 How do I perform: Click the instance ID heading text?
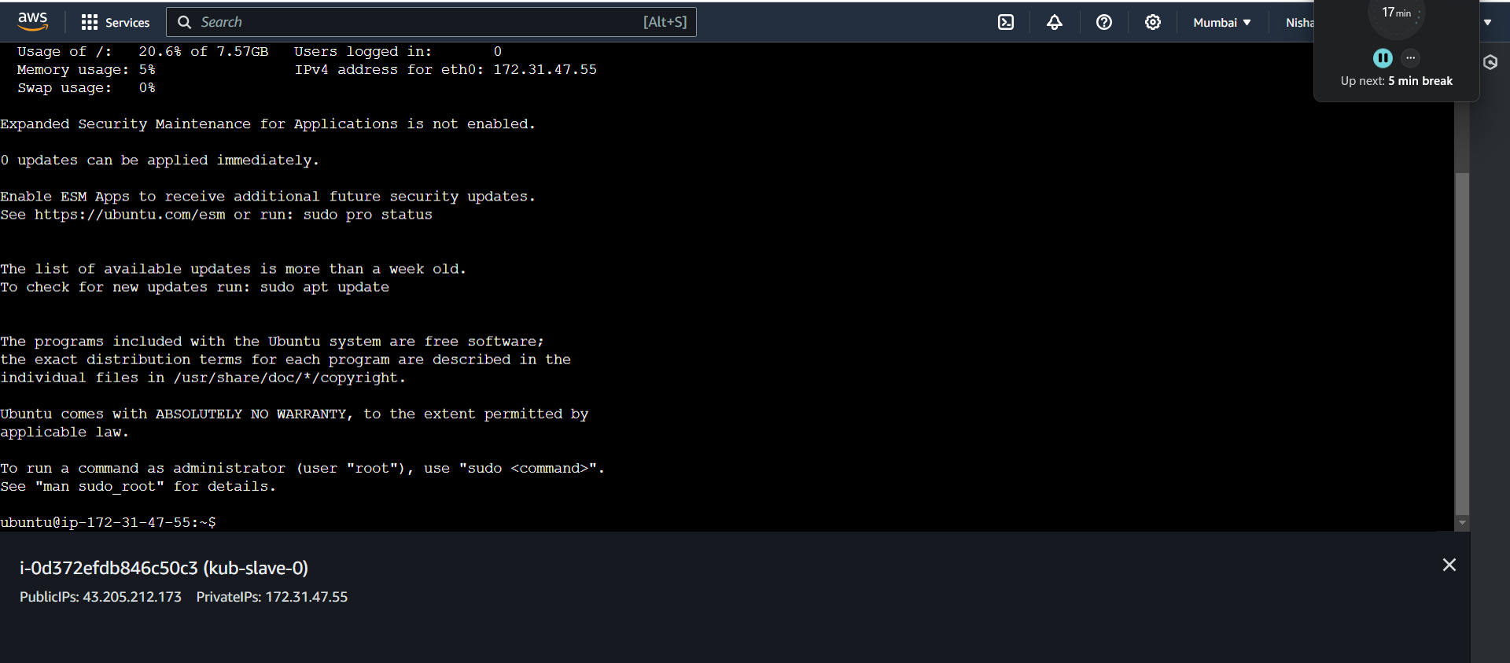point(164,568)
